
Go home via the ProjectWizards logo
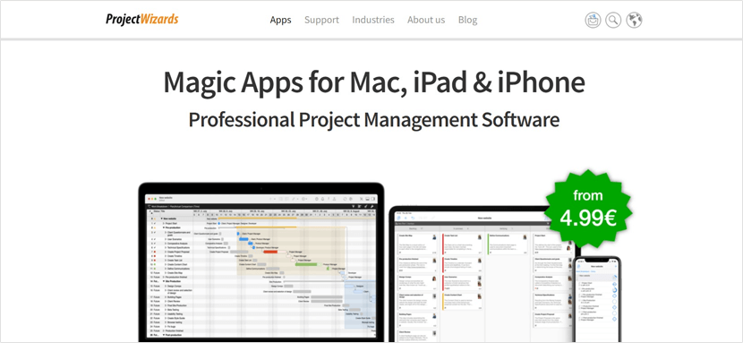point(142,20)
